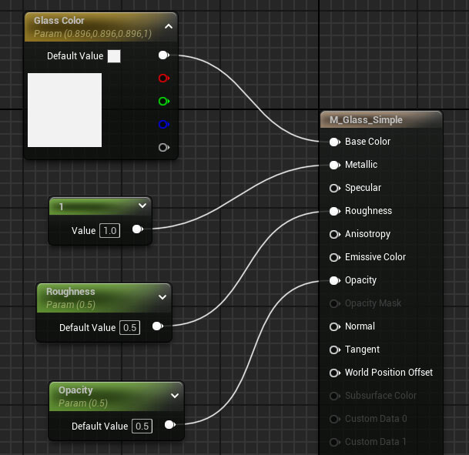Click Glass Color RGB output pin

tap(163, 55)
